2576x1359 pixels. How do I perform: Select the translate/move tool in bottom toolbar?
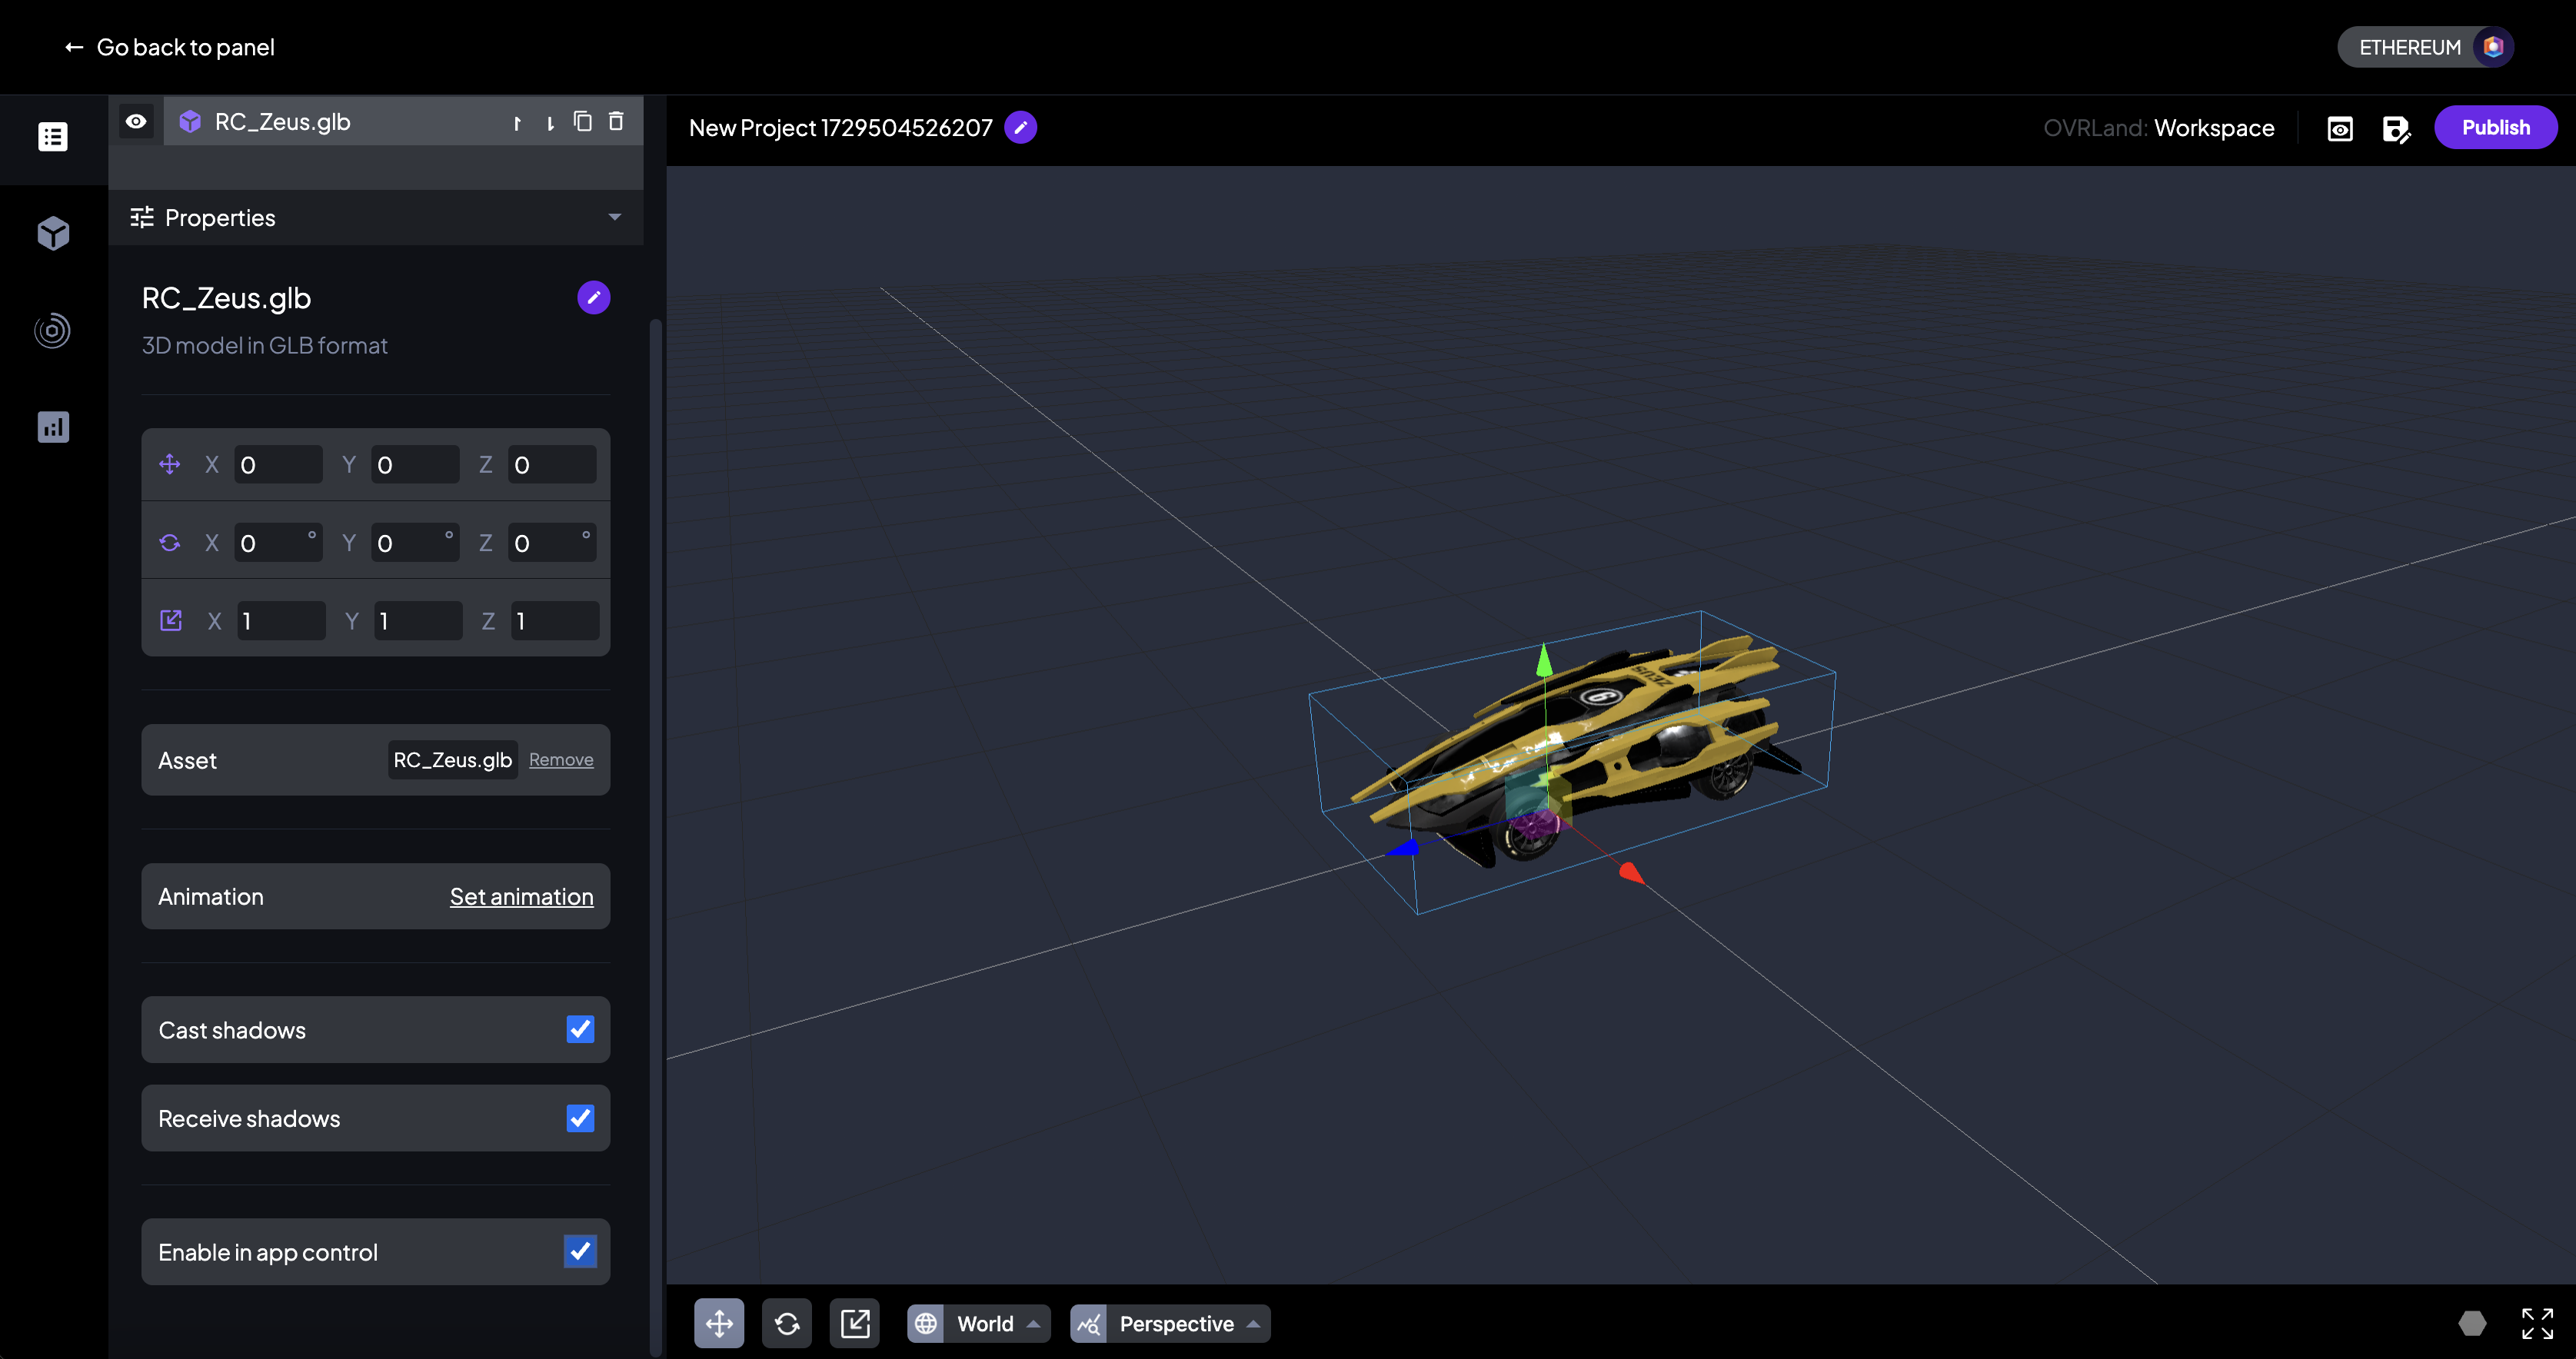point(719,1323)
